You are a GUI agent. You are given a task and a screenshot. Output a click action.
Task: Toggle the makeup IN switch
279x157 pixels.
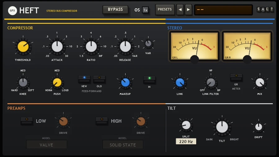[149, 80]
